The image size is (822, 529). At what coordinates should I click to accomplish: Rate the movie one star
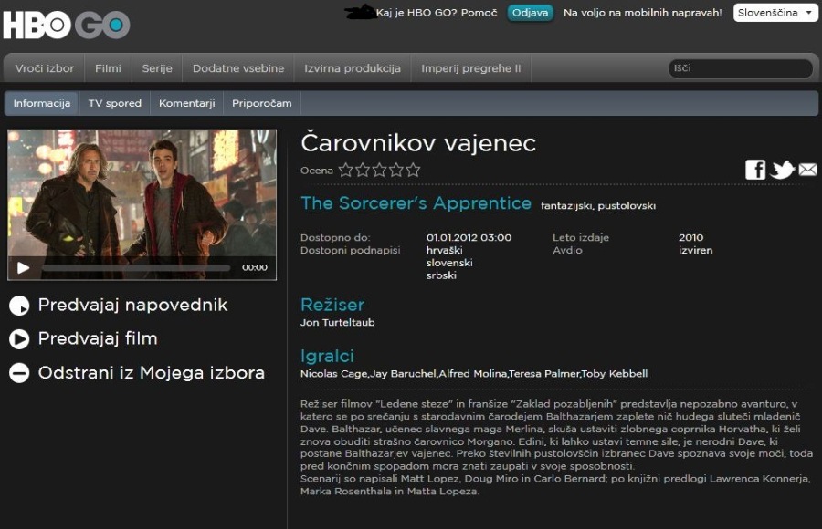point(345,170)
